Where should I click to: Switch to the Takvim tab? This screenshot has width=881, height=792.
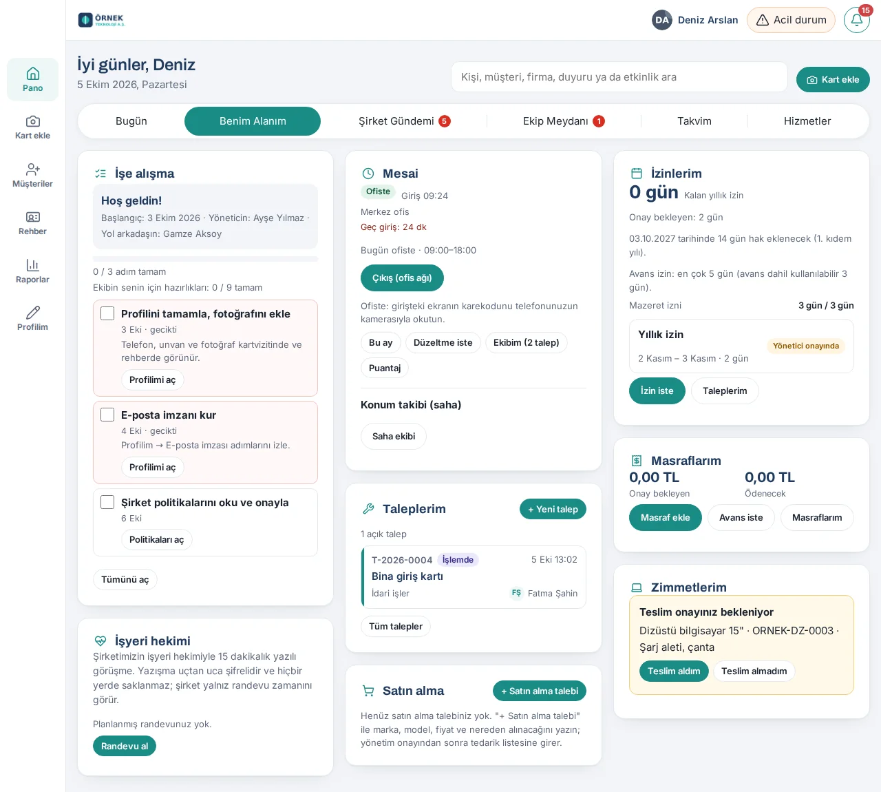coord(694,121)
